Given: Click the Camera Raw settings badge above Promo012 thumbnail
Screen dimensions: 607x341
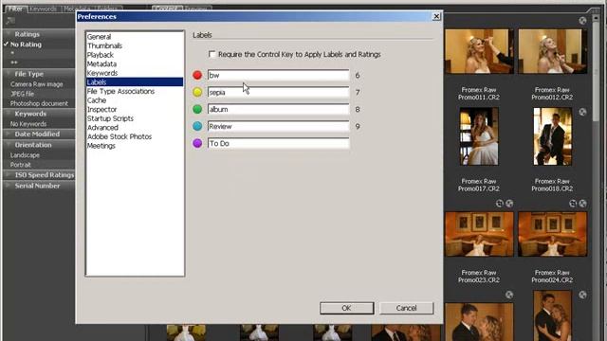Looking at the screenshot, I should pos(582,21).
